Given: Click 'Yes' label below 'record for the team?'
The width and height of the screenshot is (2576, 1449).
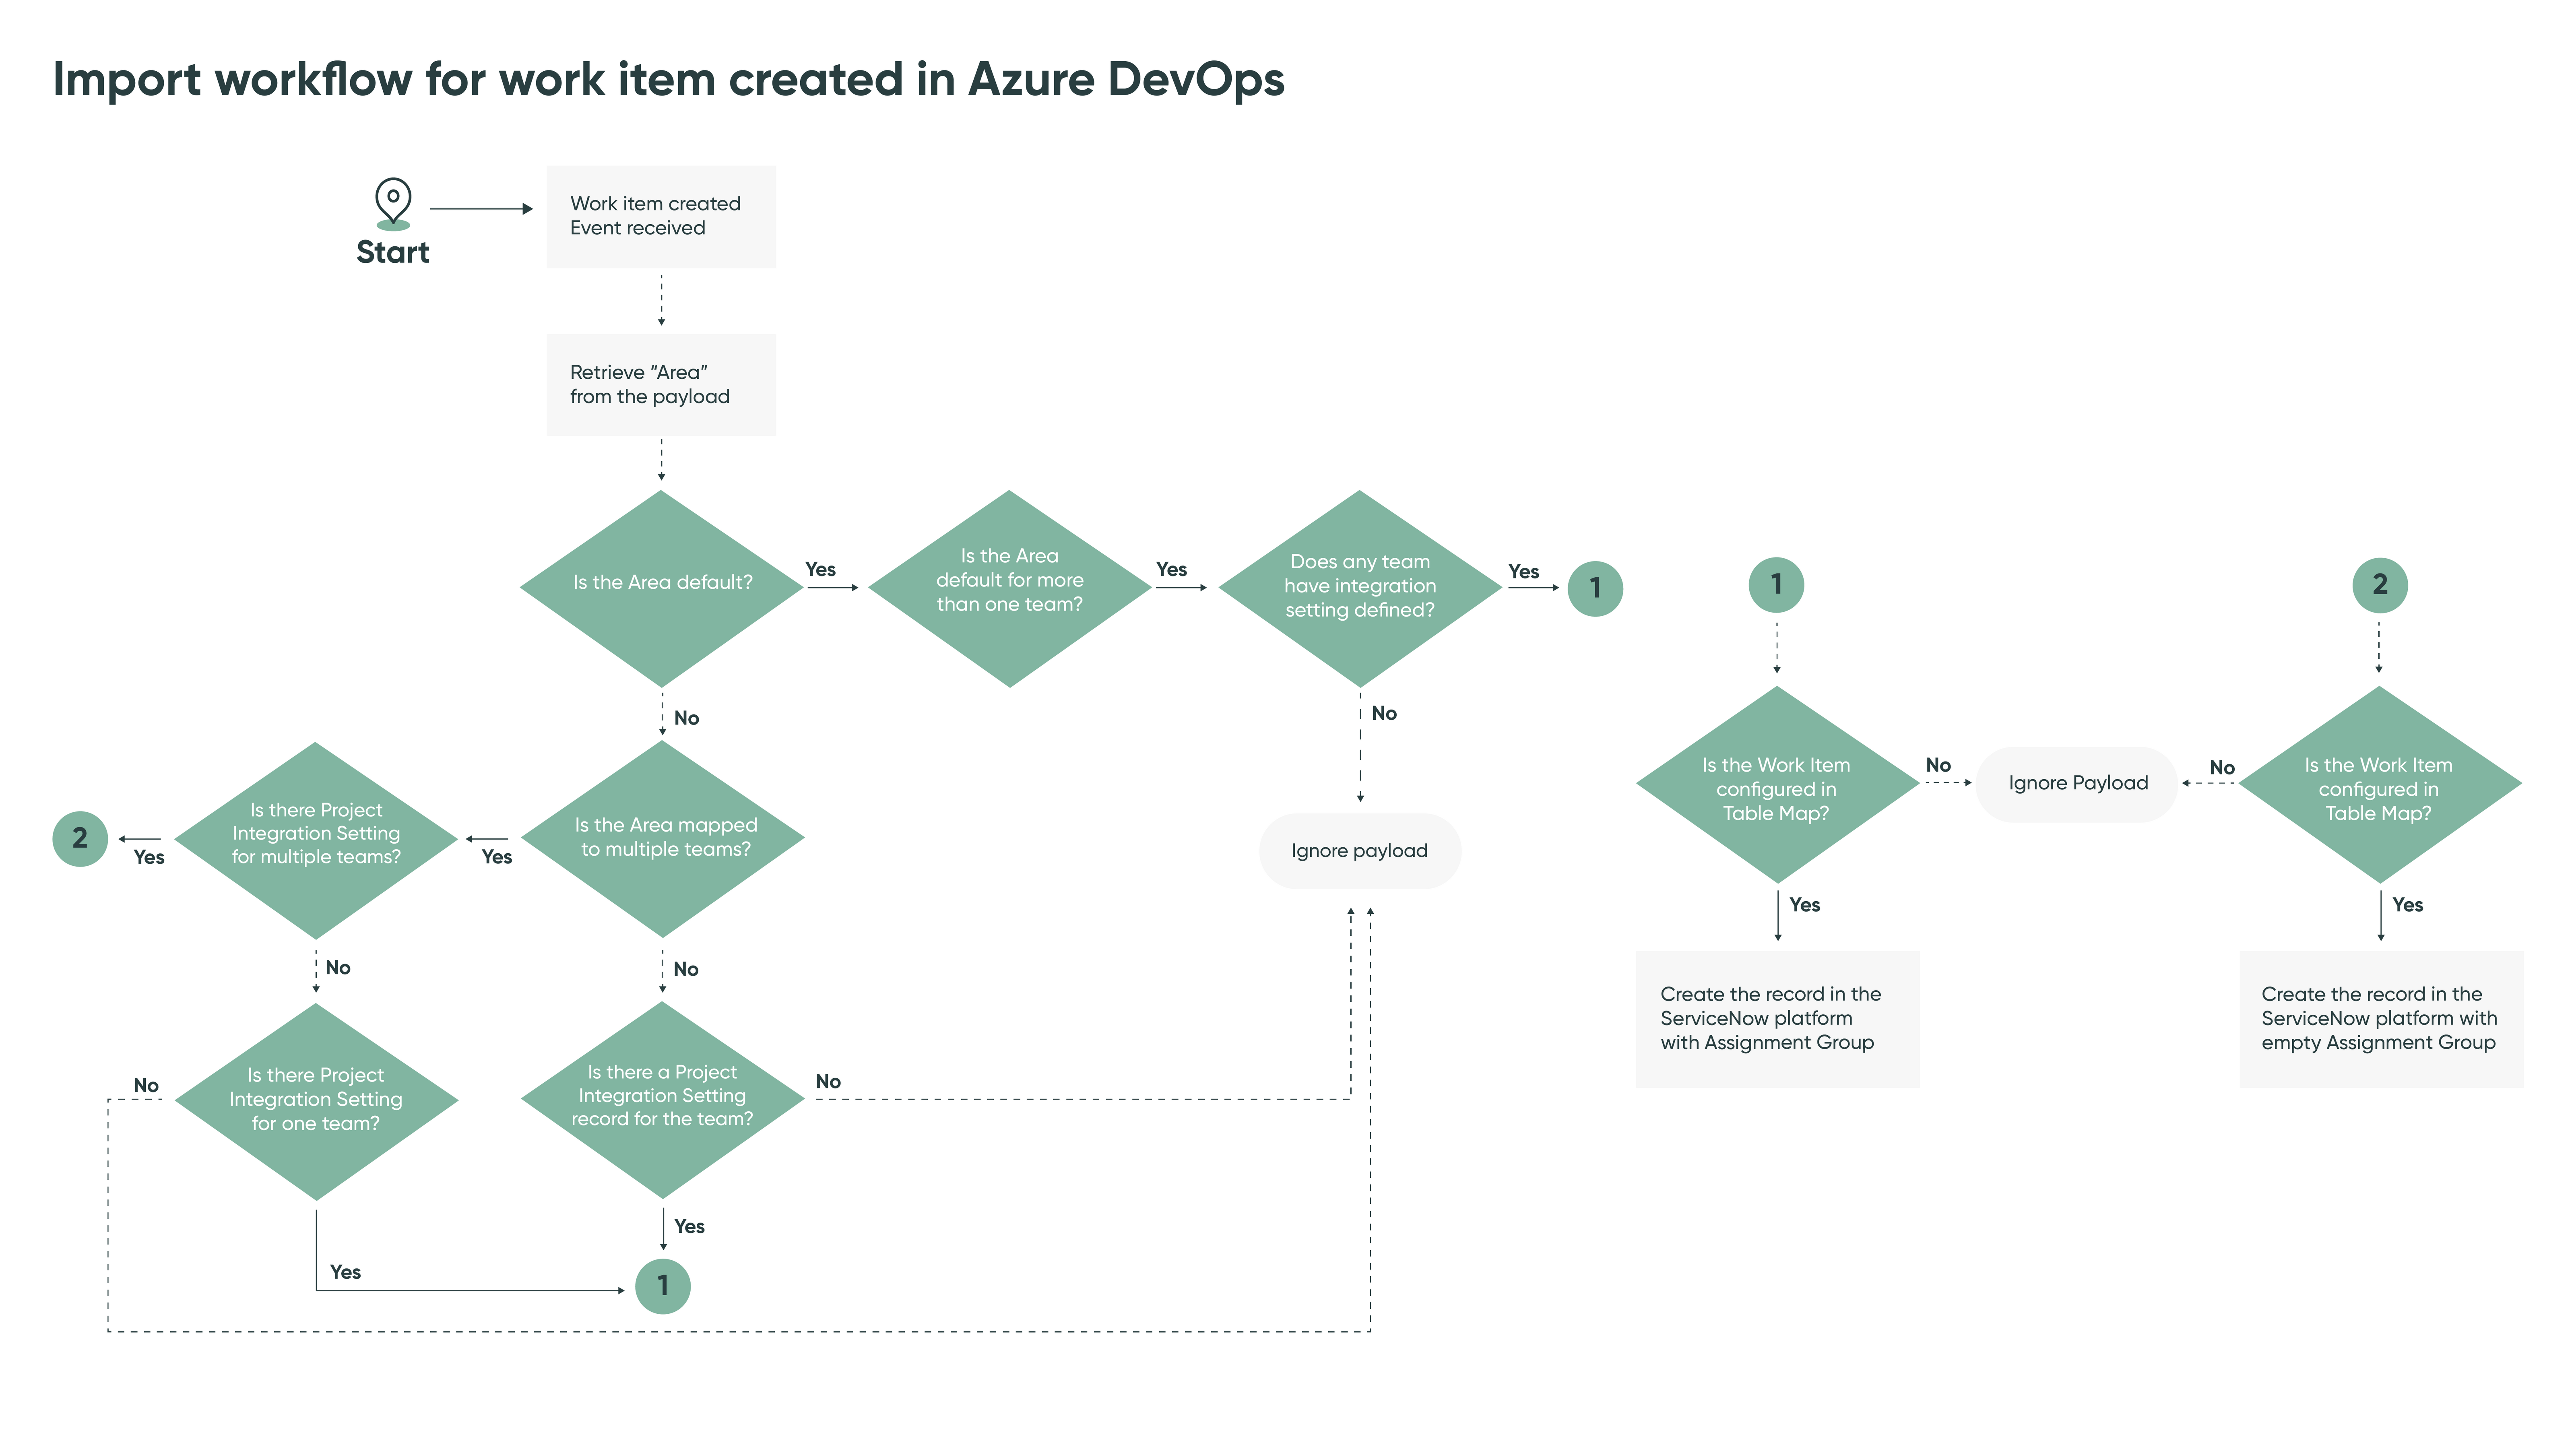Looking at the screenshot, I should point(689,1226).
